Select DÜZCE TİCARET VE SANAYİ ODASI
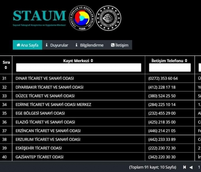The height and width of the screenshot is (172, 201). (45, 96)
